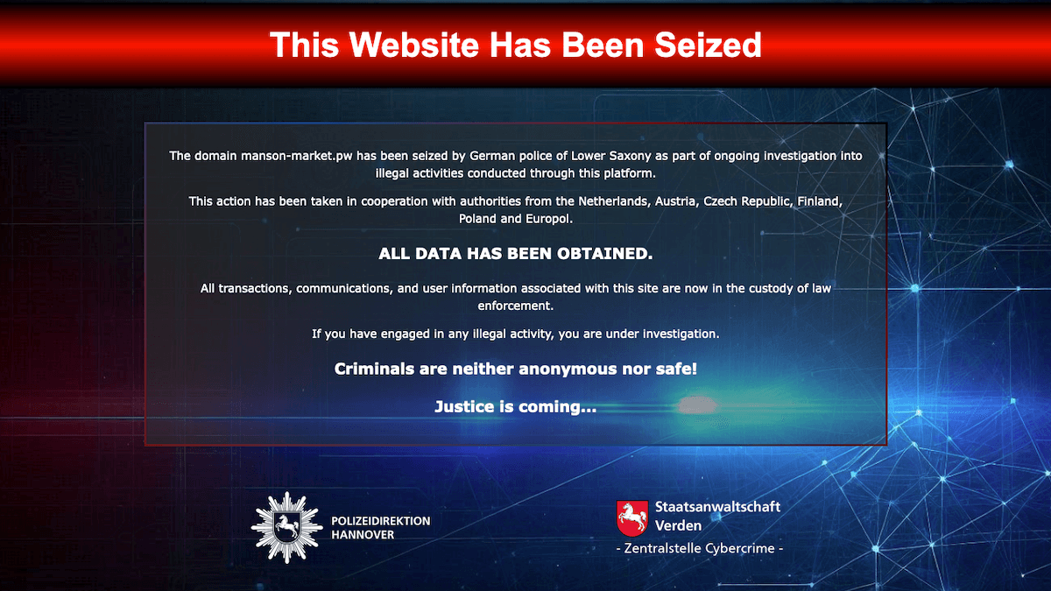Click the word "HANNOVER" beside the police badge

point(363,534)
